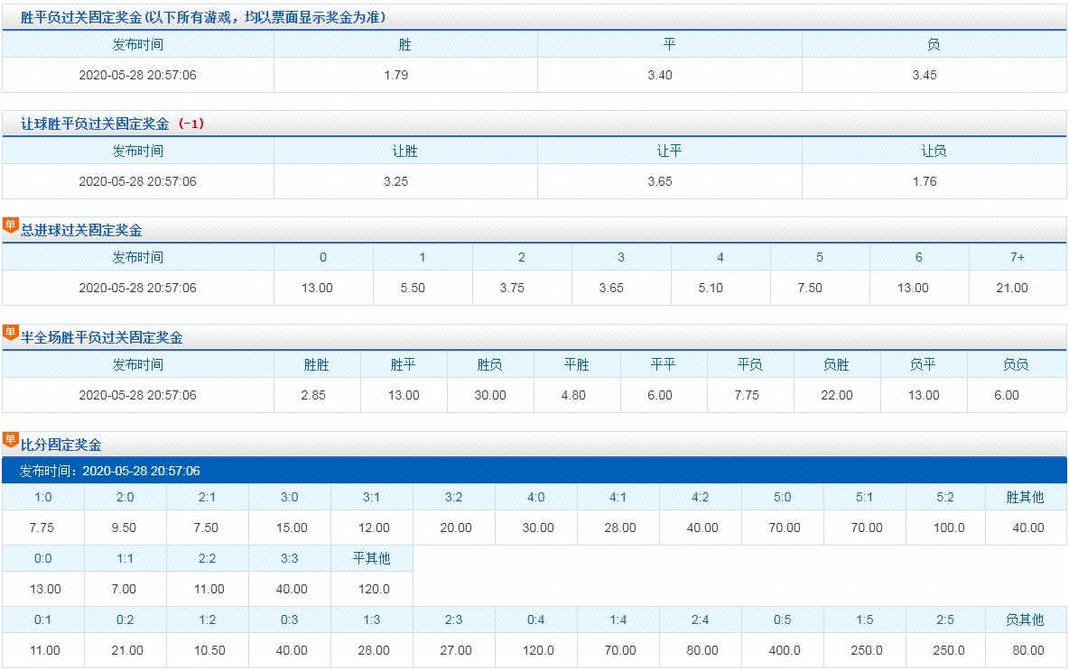Select score 4:0 odds 30.00
This screenshot has width=1069, height=670.
(x=538, y=528)
